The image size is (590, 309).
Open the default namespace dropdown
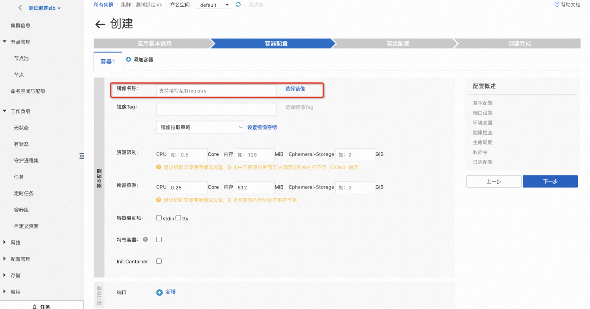pos(214,5)
